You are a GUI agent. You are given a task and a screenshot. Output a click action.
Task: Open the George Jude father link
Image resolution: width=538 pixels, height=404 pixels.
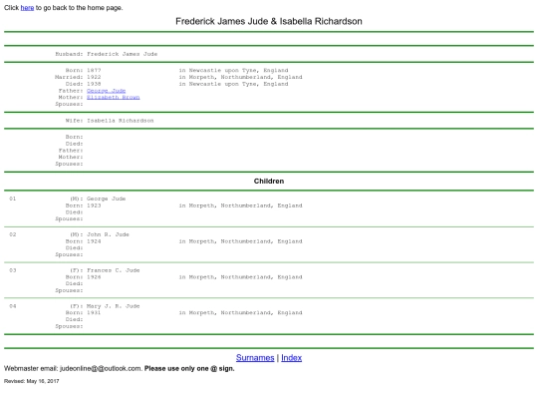pos(106,91)
